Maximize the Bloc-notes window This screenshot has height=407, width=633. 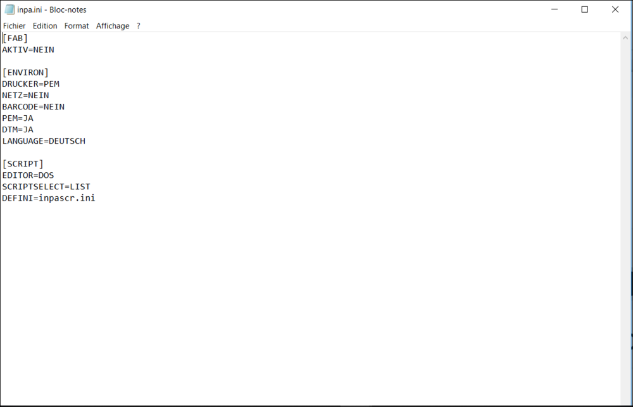coord(584,9)
